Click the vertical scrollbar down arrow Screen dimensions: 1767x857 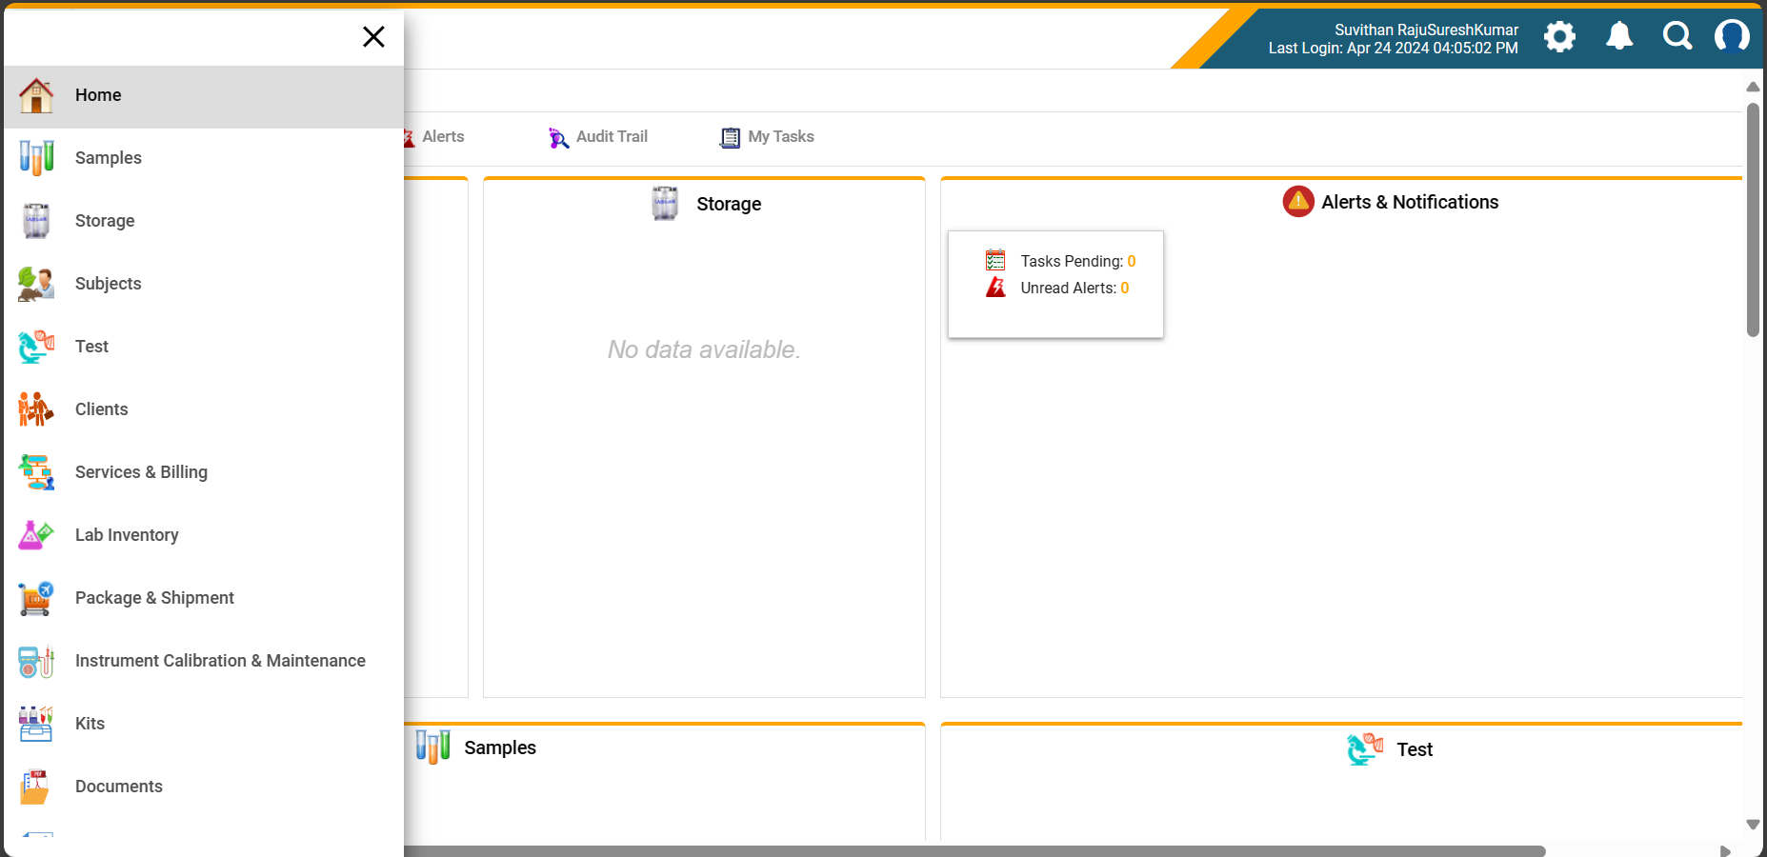(x=1753, y=825)
